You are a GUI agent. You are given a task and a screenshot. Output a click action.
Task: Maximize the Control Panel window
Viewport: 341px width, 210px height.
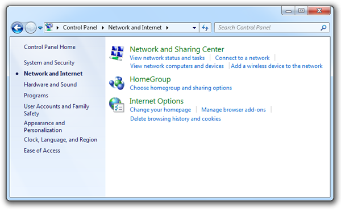pos(301,11)
